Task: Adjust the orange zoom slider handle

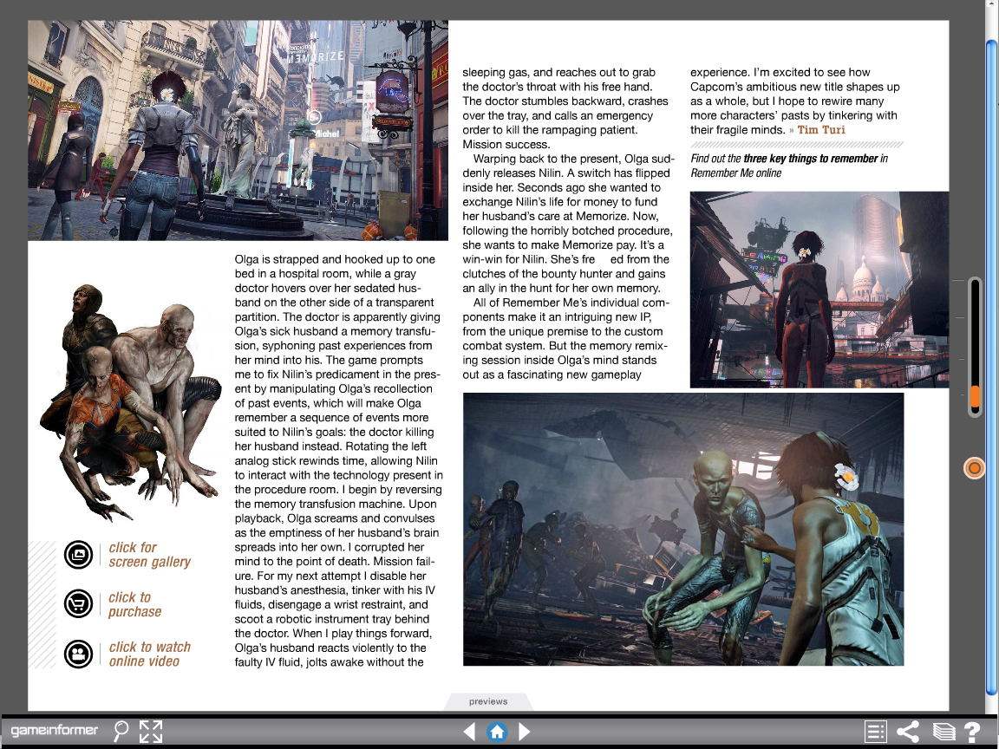Action: 975,396
